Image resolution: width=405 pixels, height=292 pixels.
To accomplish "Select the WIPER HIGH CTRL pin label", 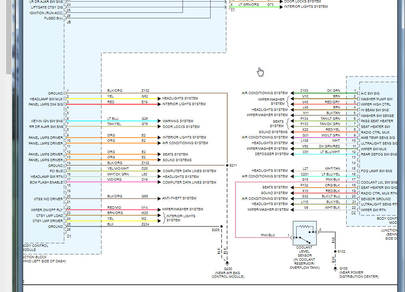I will pyautogui.click(x=376, y=104).
